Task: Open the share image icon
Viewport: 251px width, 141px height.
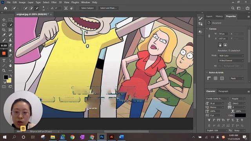Action: click(x=247, y=8)
